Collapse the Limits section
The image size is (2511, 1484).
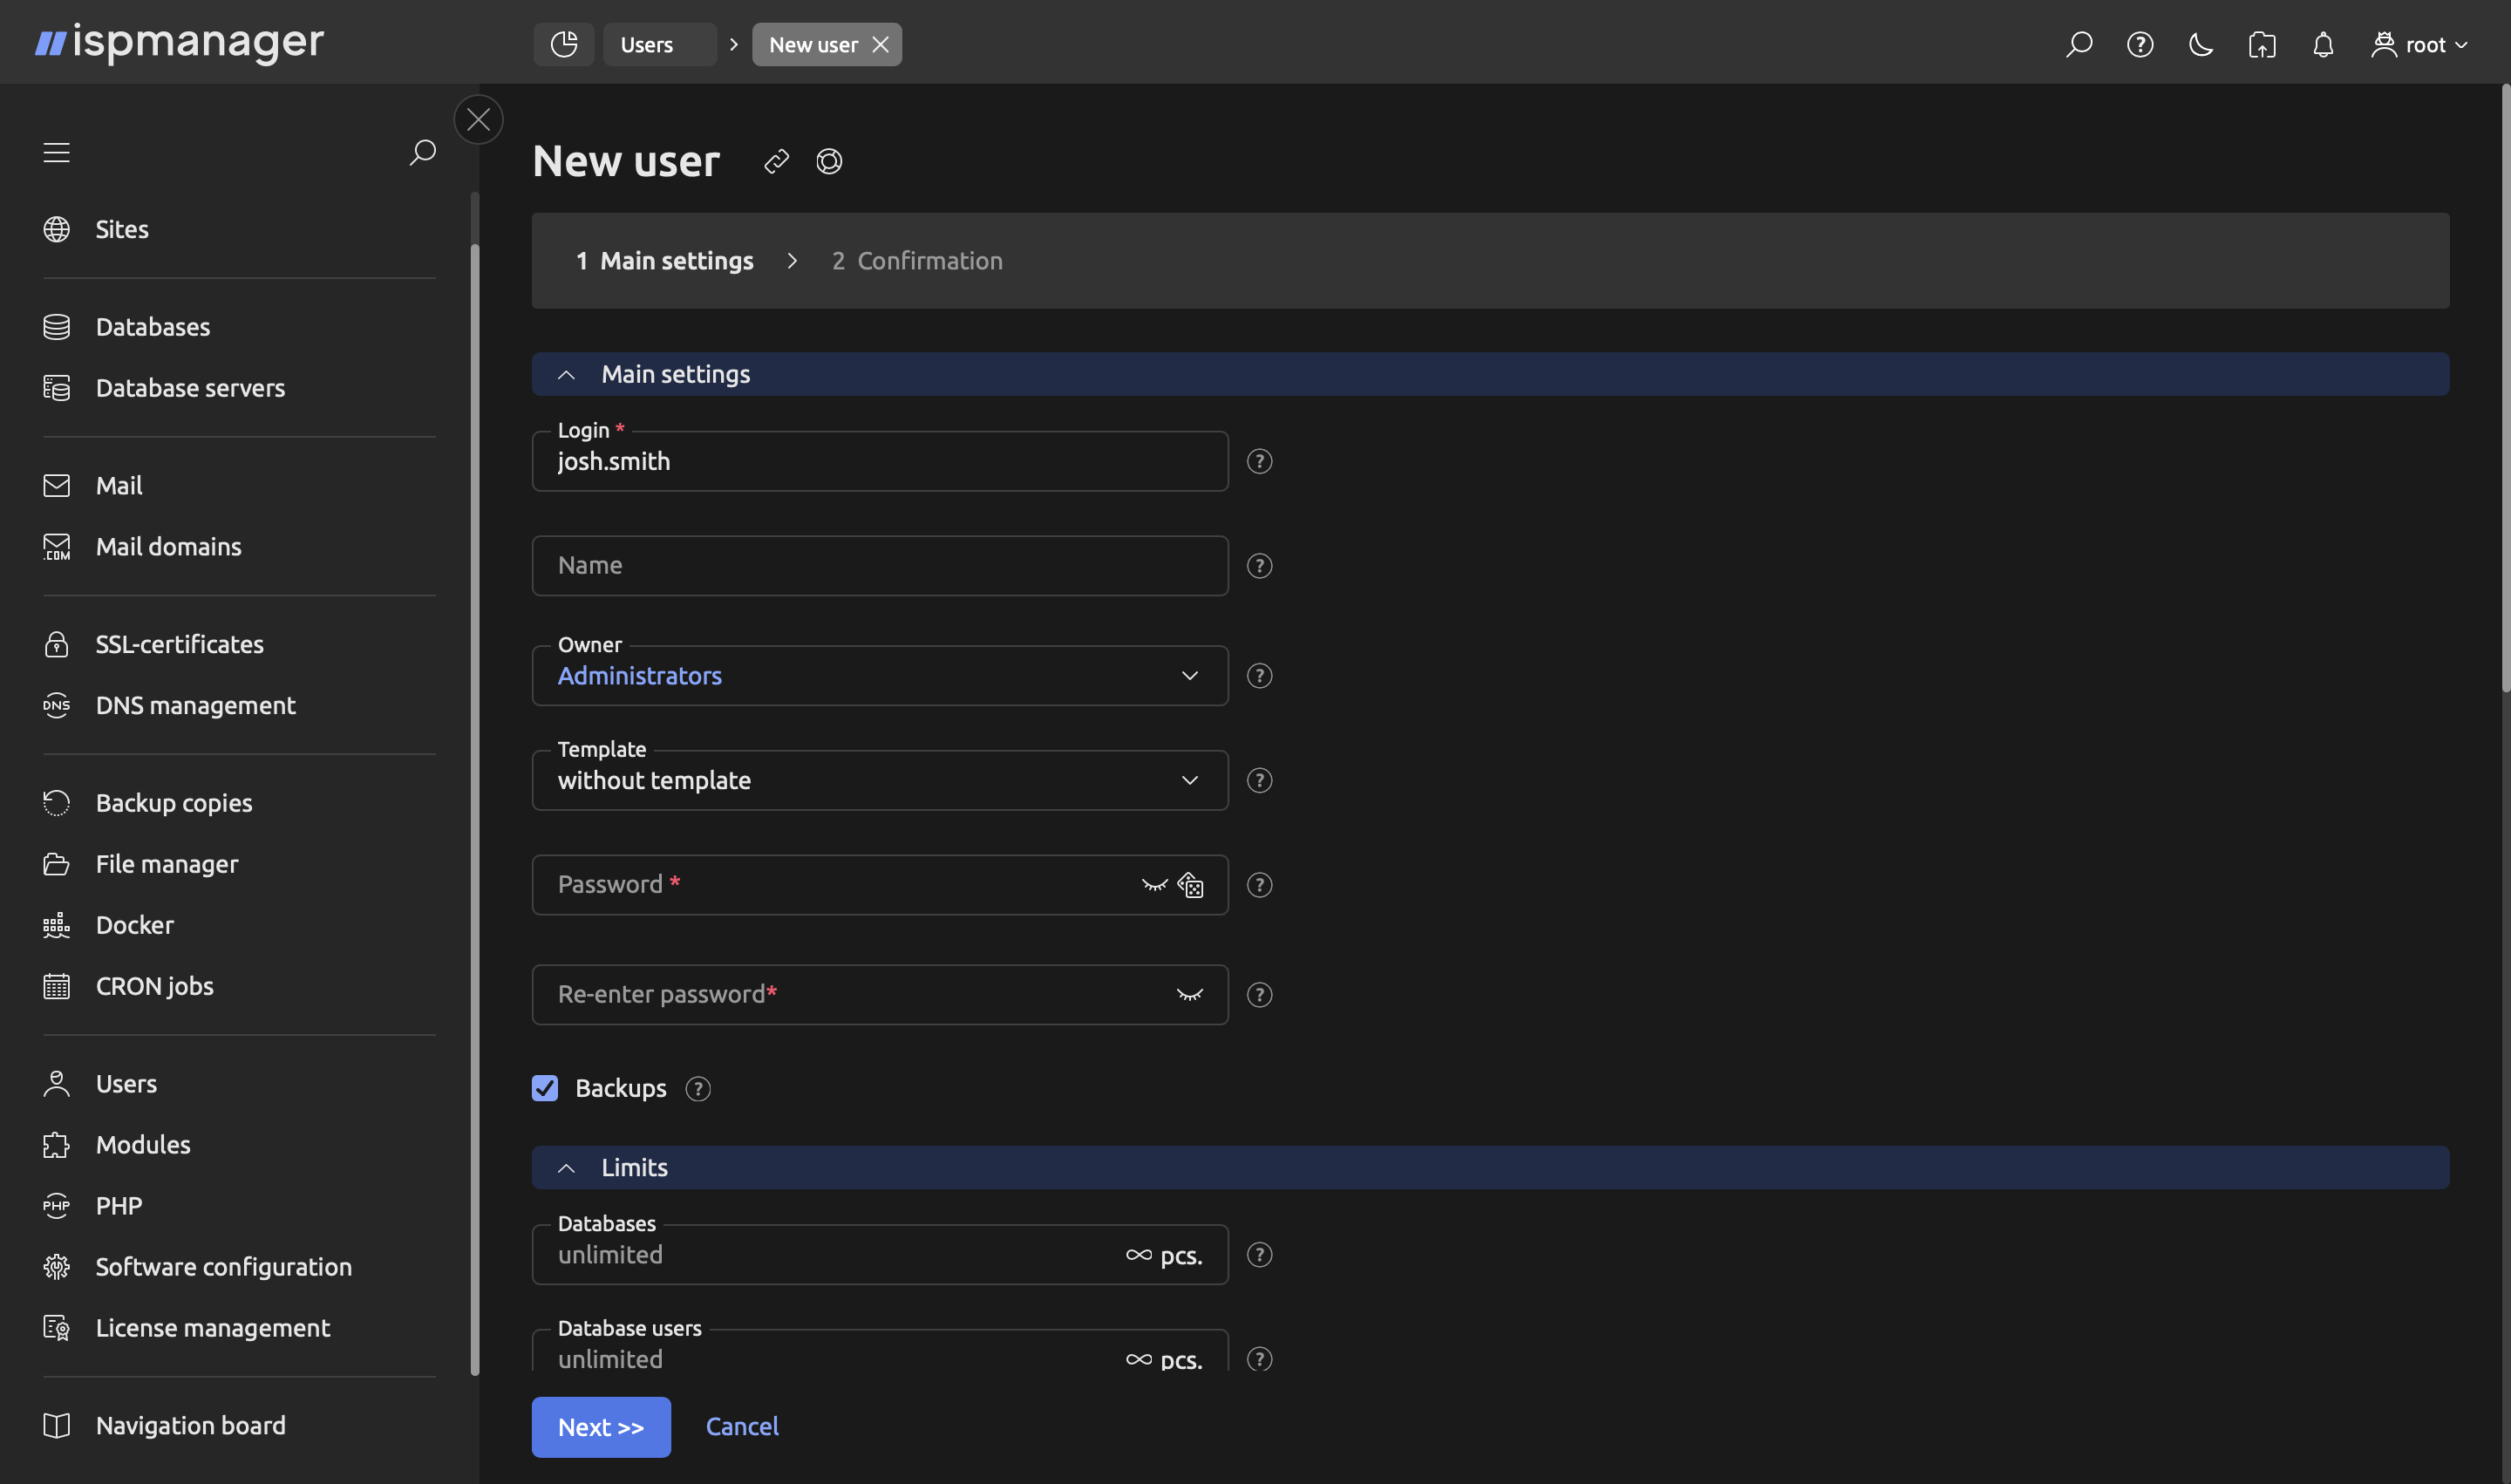pyautogui.click(x=566, y=1167)
